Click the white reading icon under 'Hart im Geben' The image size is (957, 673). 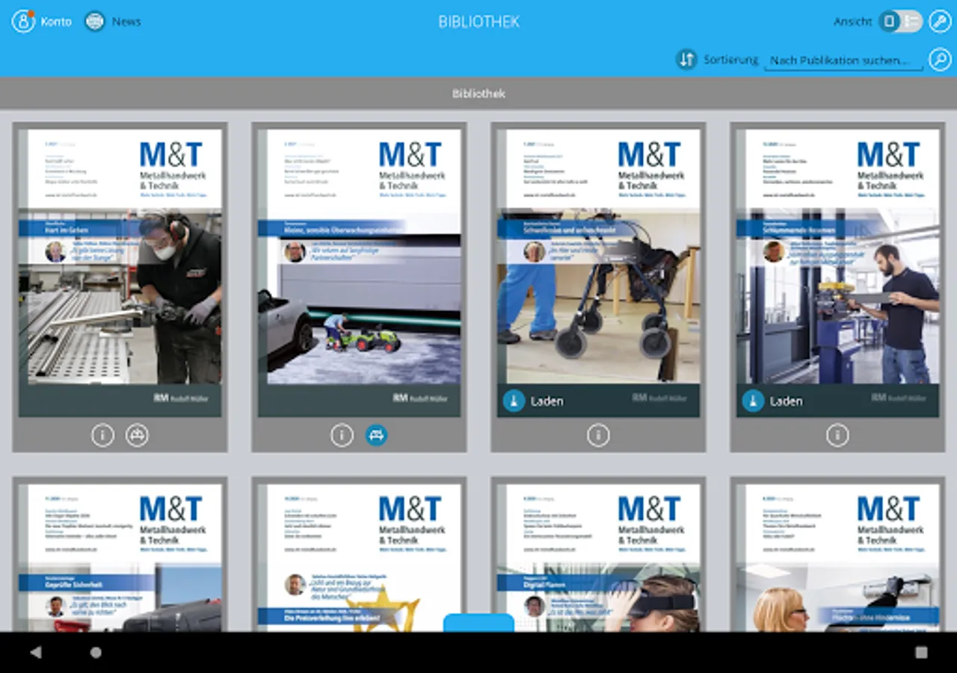137,435
